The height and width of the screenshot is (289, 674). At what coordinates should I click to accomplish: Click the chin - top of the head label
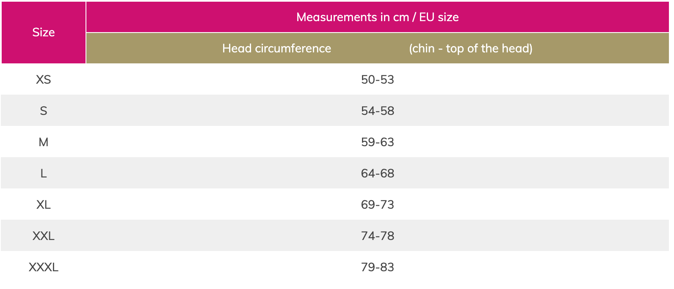(471, 48)
